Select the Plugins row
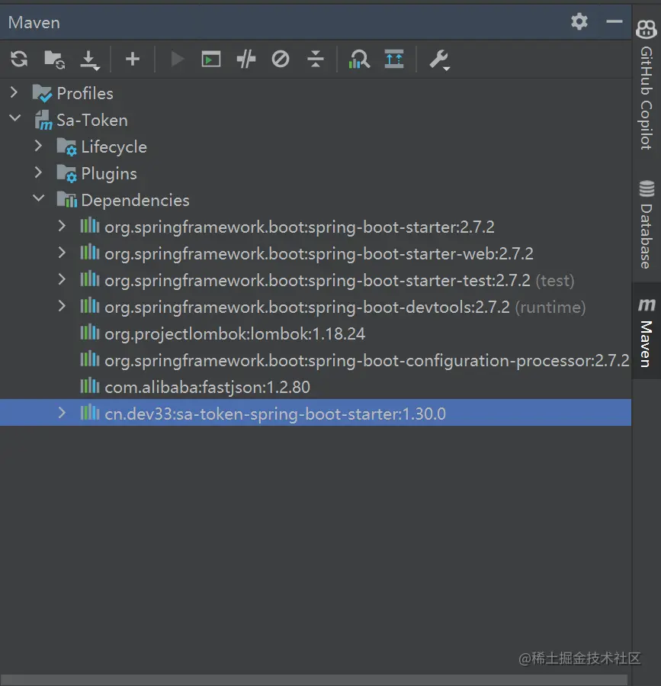 pyautogui.click(x=316, y=173)
